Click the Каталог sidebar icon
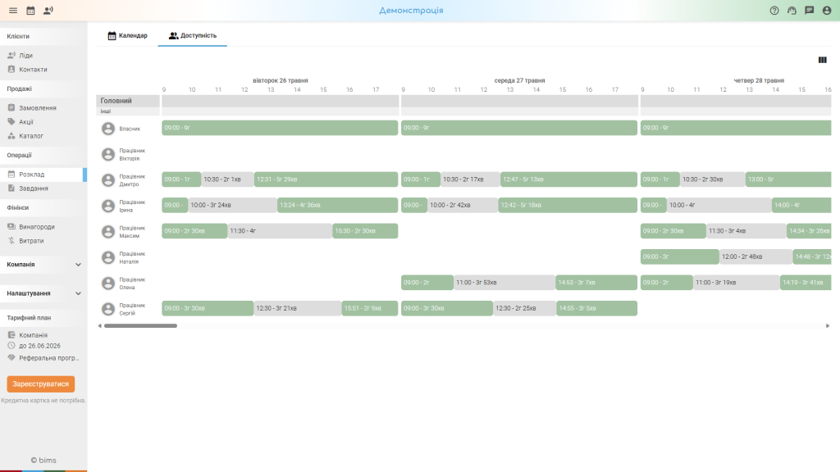The height and width of the screenshot is (472, 840). (11, 136)
